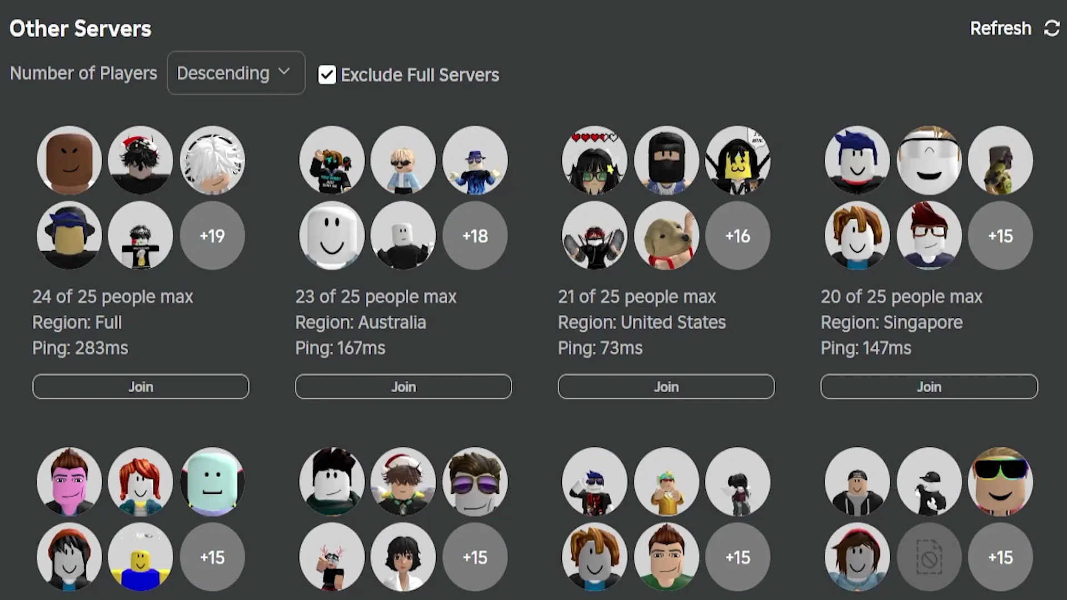The image size is (1067, 600).
Task: Toggle the Exclude Full Servers option off
Action: pos(327,74)
